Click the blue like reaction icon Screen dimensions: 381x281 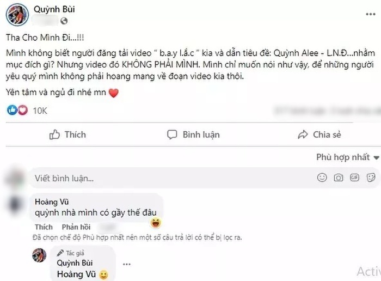(x=12, y=110)
